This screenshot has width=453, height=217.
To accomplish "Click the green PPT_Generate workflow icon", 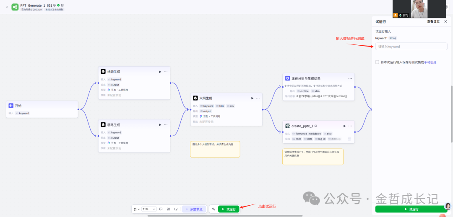I will (15, 7).
